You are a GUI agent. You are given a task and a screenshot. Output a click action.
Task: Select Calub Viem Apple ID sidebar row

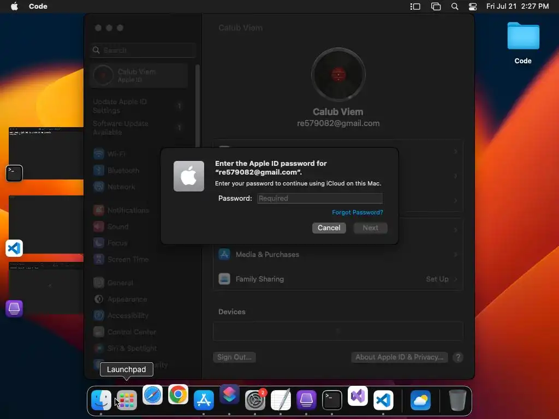pos(139,75)
